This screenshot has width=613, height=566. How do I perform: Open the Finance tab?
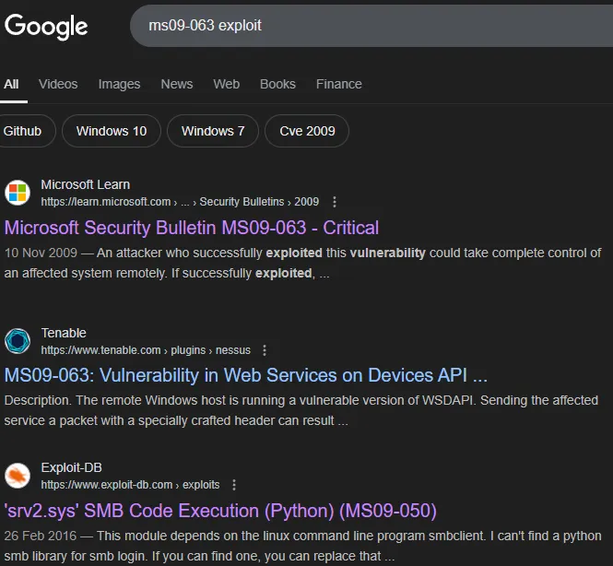pyautogui.click(x=339, y=84)
